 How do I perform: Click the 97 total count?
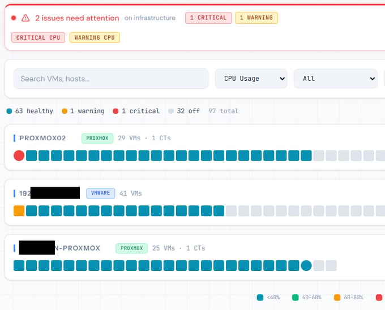coord(224,111)
